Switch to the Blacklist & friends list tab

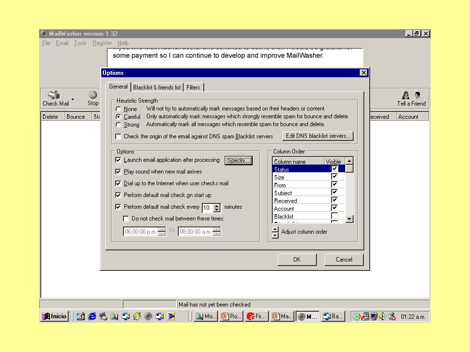pos(157,88)
